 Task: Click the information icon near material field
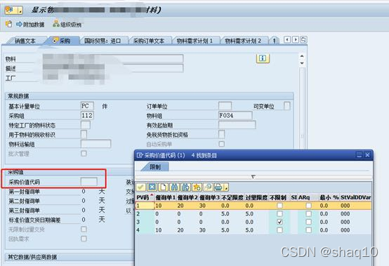(x=263, y=58)
